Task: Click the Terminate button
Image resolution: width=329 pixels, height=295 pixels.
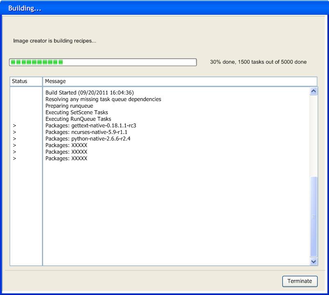Action: [x=300, y=281]
